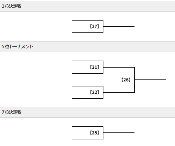Viewport: 175px width, 146px height.
Task: Click match number 【26】 label
Action: click(x=126, y=80)
